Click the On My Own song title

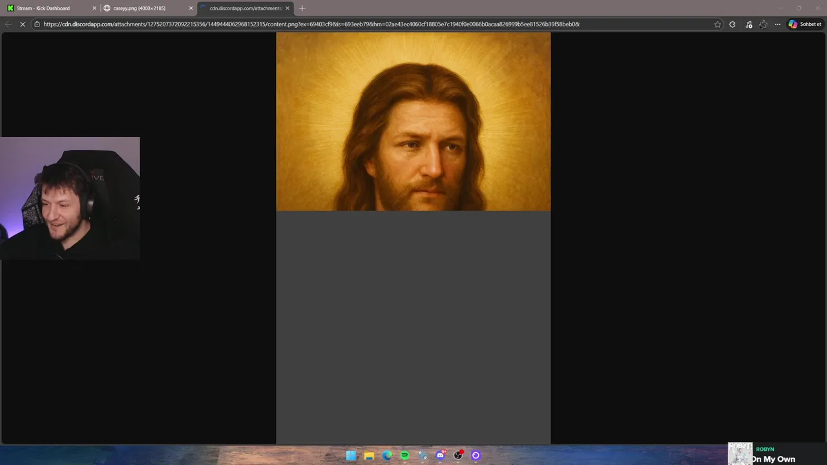tap(773, 459)
